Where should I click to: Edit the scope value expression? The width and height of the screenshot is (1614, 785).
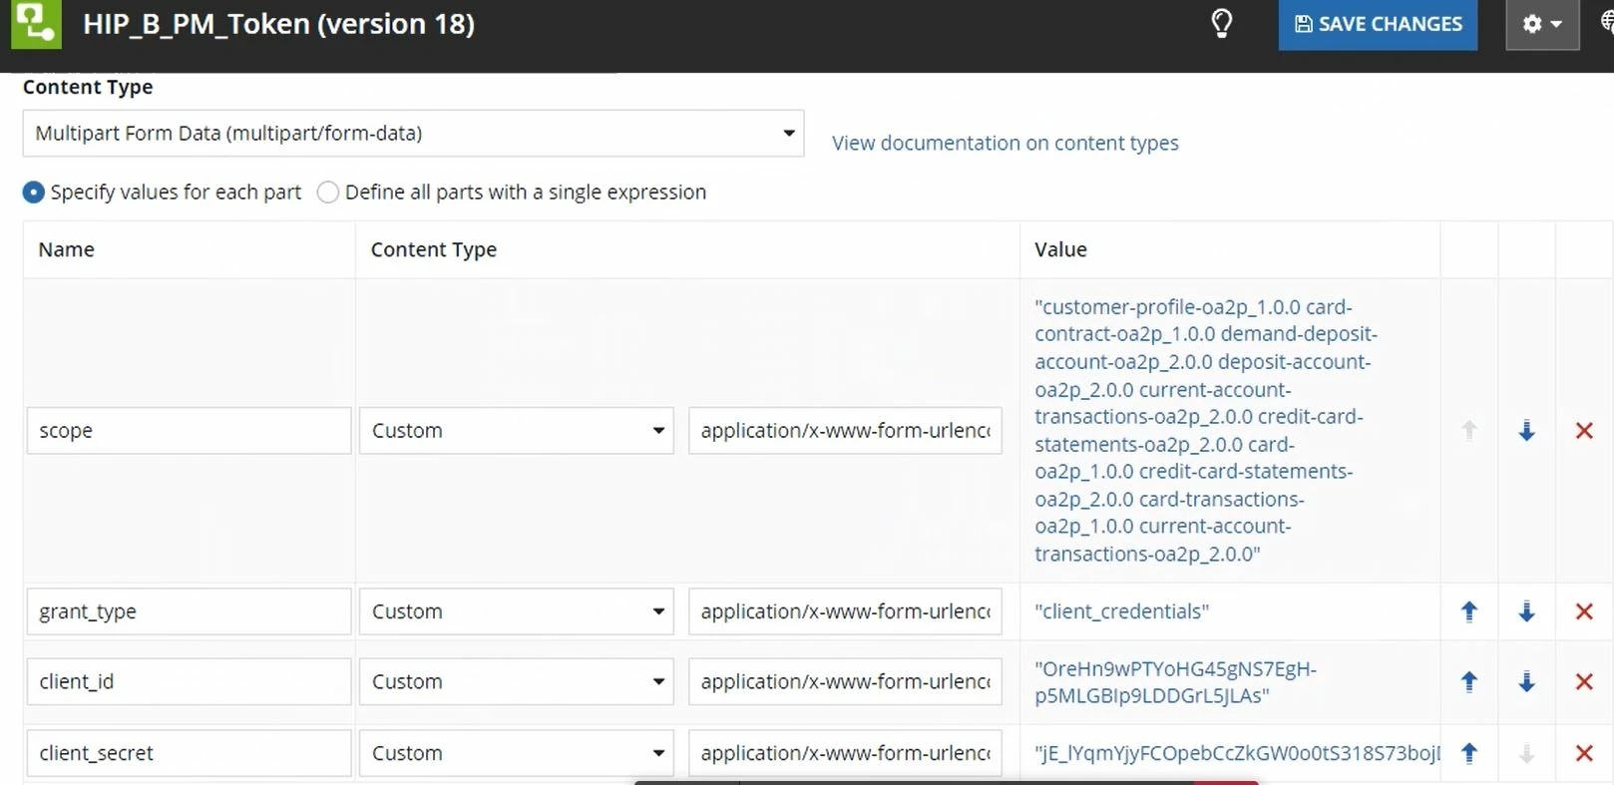(x=1206, y=430)
